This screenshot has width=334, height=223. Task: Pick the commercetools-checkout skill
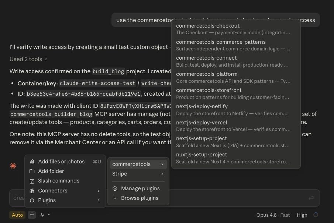236,29
